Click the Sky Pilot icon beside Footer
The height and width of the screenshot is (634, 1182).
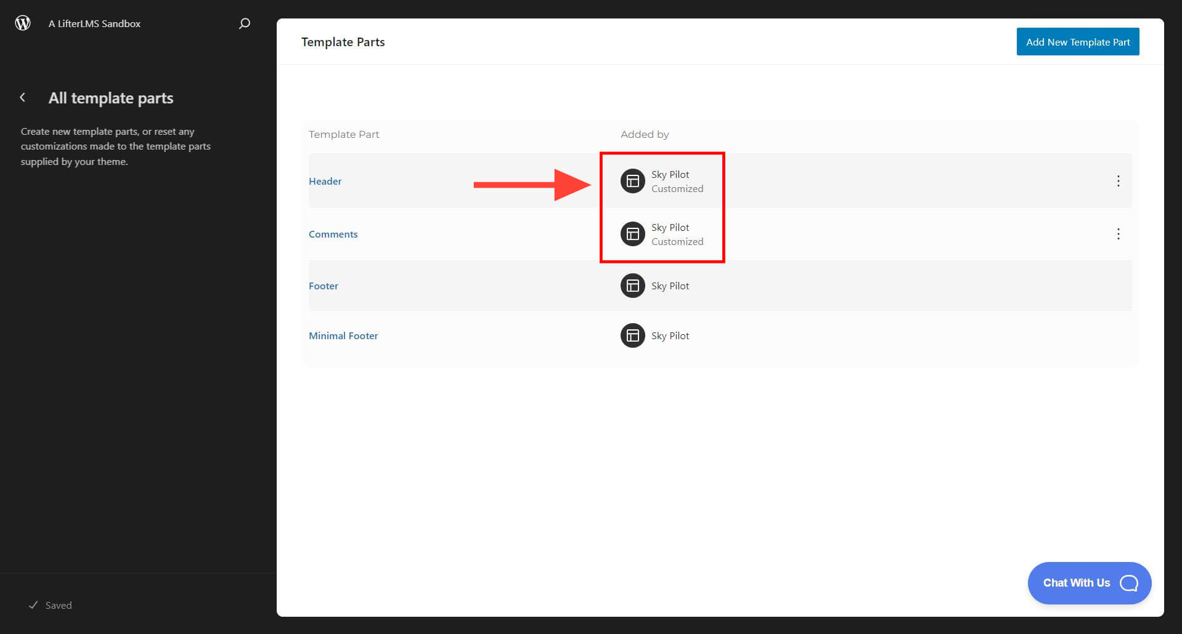pos(632,286)
